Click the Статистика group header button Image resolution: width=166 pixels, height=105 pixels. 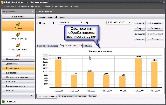[18, 17]
